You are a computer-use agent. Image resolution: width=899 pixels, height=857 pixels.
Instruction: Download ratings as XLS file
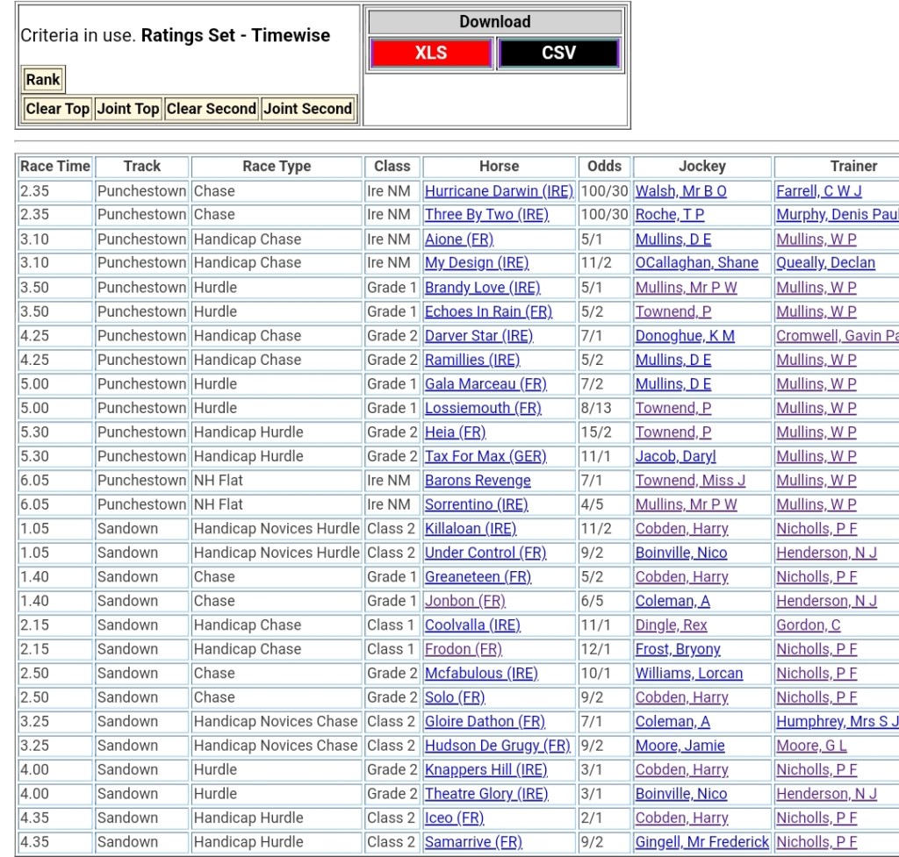(x=430, y=54)
